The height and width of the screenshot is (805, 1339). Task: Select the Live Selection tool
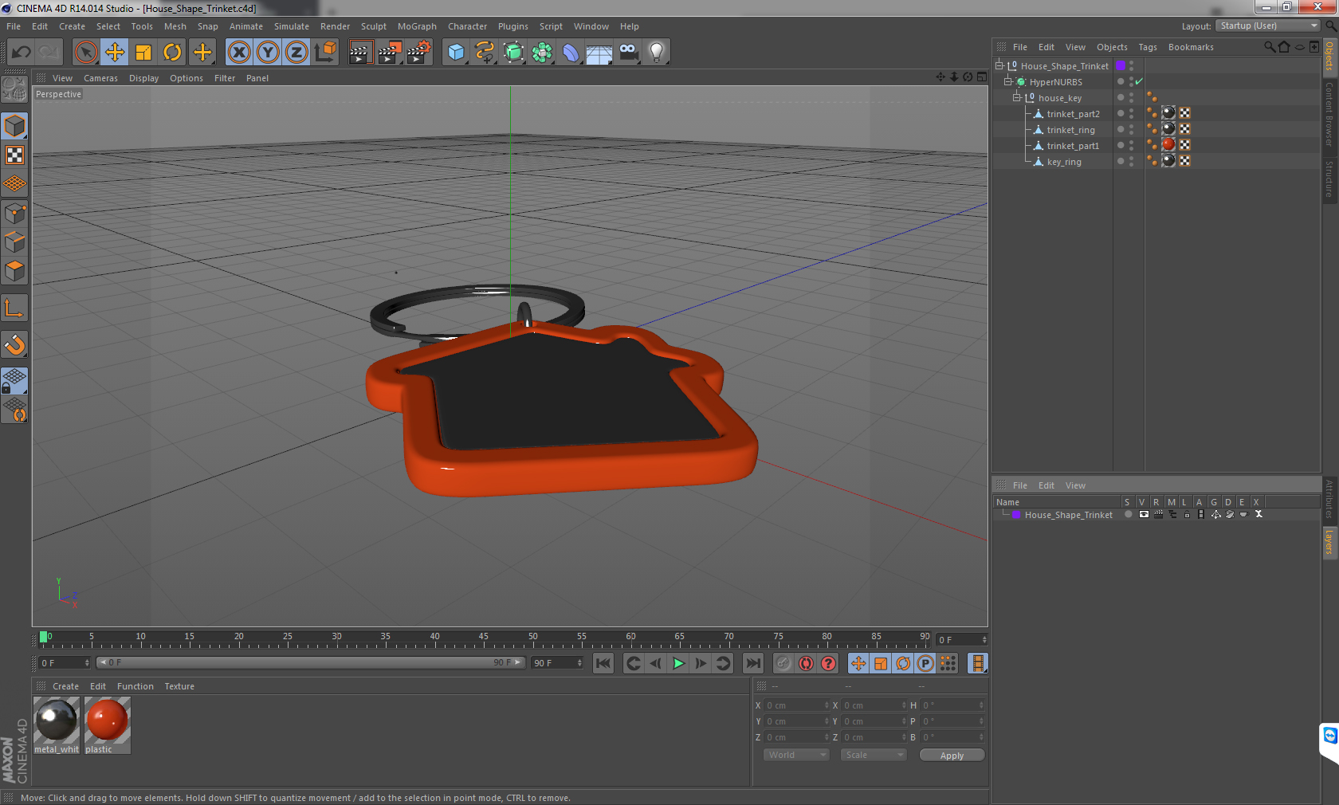[x=85, y=53]
